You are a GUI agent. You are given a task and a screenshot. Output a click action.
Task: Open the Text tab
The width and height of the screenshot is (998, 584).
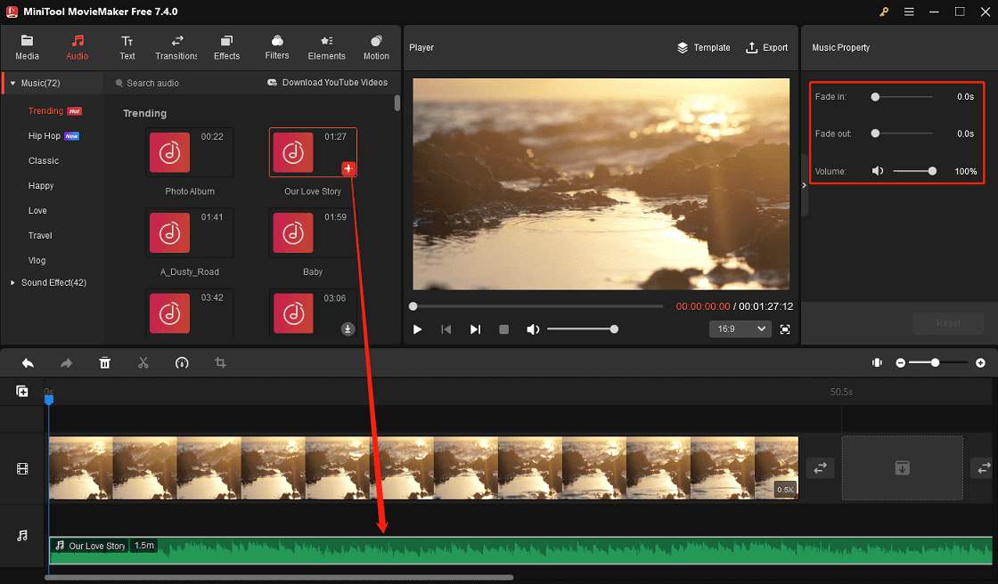(127, 48)
